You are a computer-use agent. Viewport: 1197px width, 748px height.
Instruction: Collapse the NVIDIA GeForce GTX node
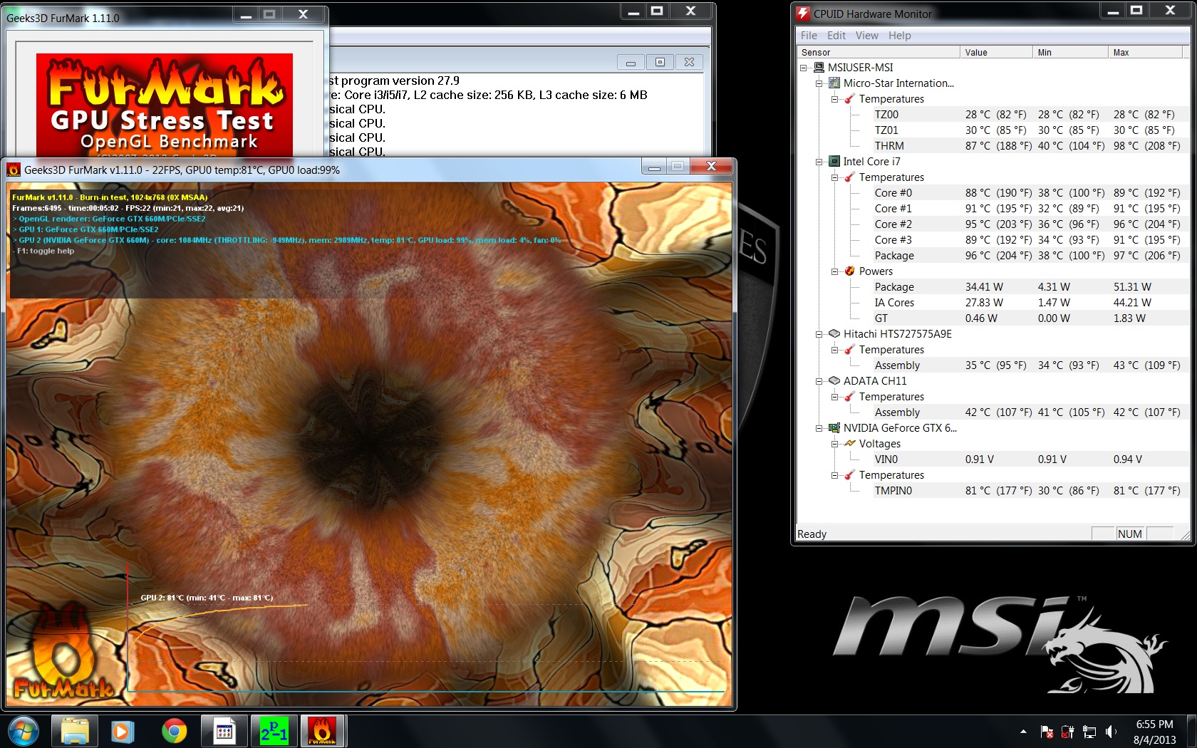pos(819,428)
